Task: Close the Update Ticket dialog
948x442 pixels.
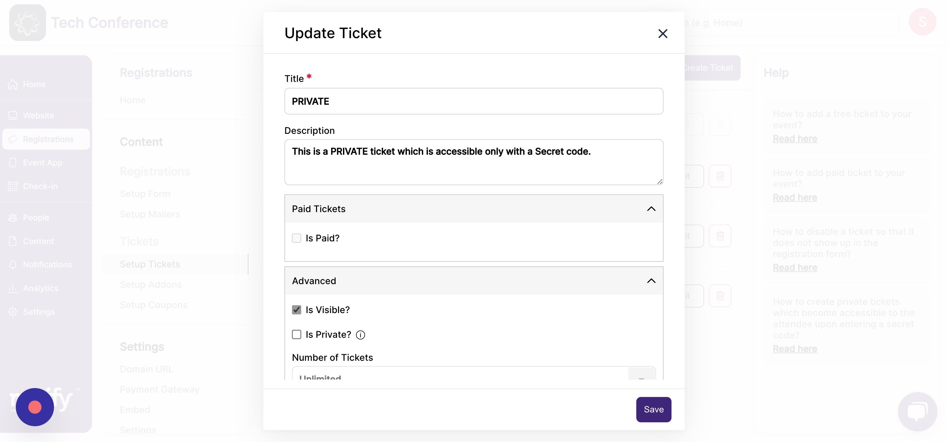Action: tap(662, 34)
